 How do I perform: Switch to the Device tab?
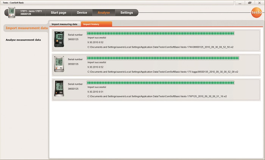[82, 12]
